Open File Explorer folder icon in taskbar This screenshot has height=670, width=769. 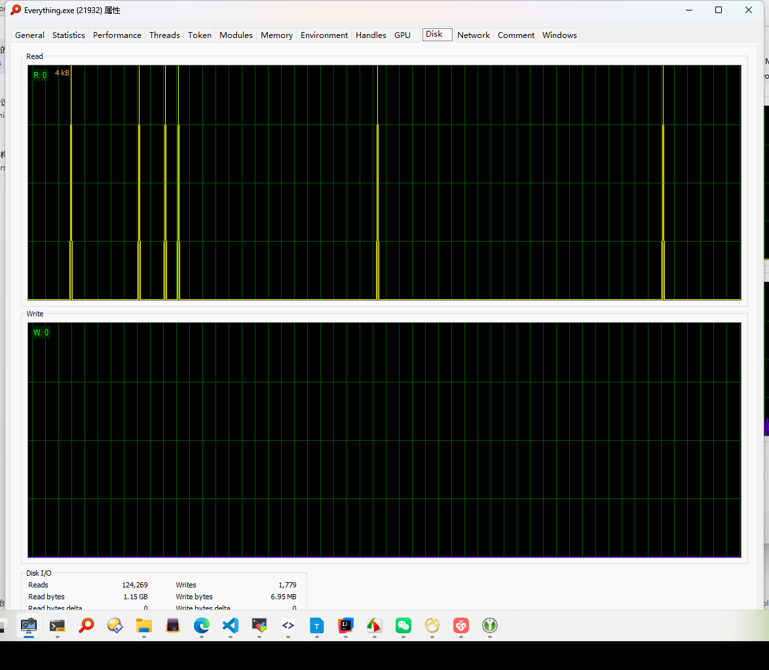[x=143, y=625]
